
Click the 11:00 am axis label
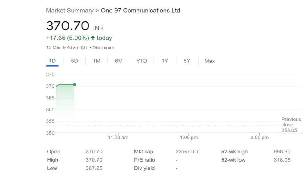coord(118,138)
